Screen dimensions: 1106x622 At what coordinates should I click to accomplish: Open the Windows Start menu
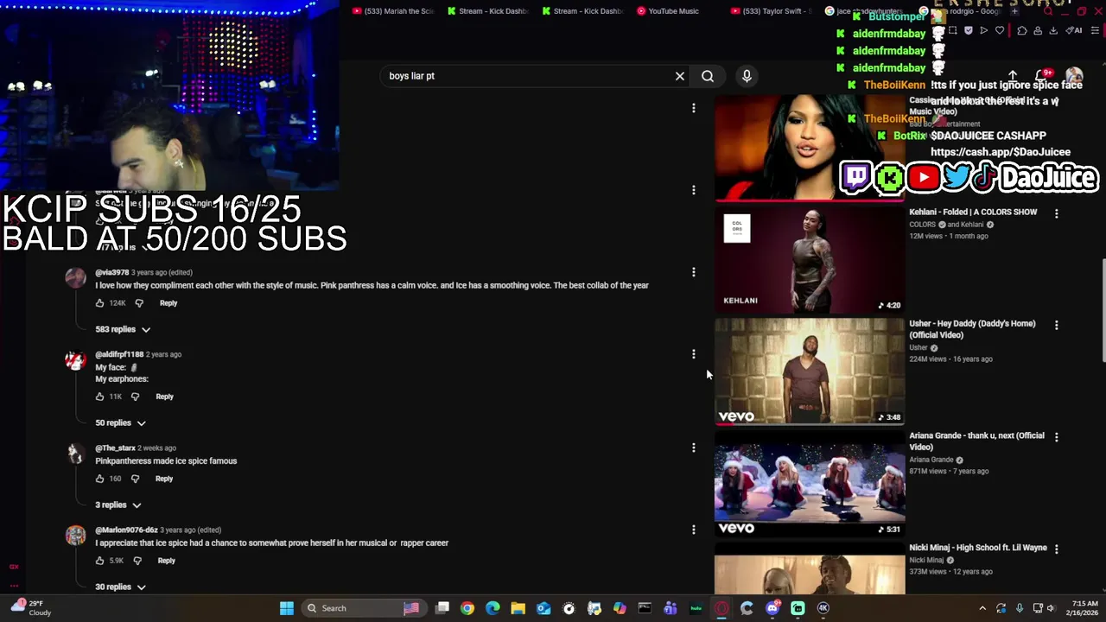tap(287, 608)
